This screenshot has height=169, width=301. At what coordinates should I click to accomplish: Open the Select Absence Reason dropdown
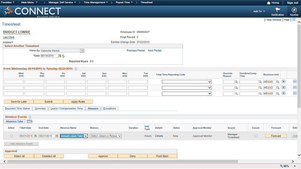(x=106, y=136)
